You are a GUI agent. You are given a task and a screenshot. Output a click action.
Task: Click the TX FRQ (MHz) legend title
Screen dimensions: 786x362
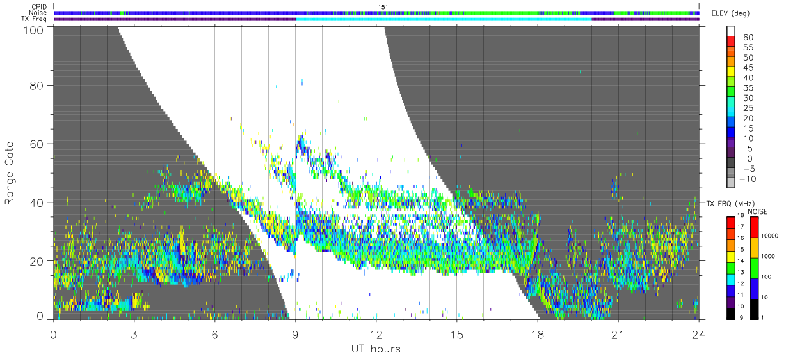(731, 203)
